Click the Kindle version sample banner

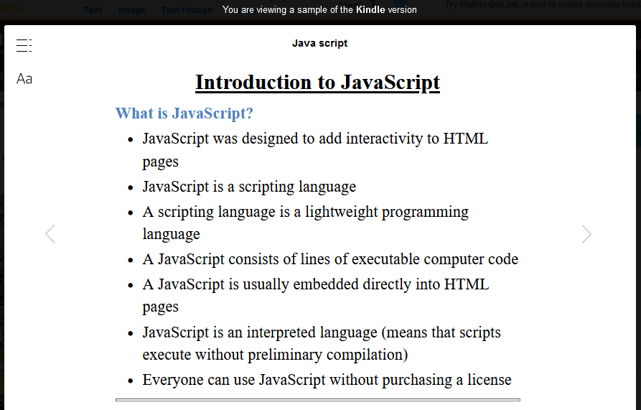point(319,10)
